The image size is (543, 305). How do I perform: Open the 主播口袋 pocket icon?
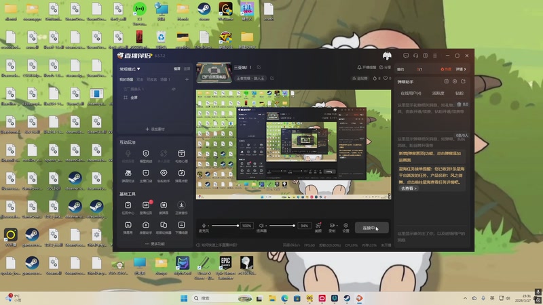pos(146,176)
